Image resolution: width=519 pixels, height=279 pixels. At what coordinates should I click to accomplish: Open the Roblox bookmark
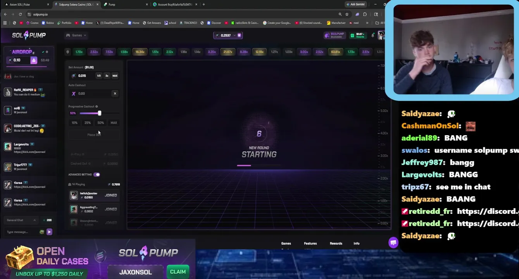click(x=48, y=23)
